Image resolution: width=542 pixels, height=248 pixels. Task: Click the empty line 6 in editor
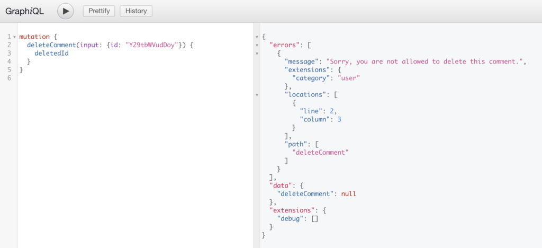pyautogui.click(x=106, y=78)
